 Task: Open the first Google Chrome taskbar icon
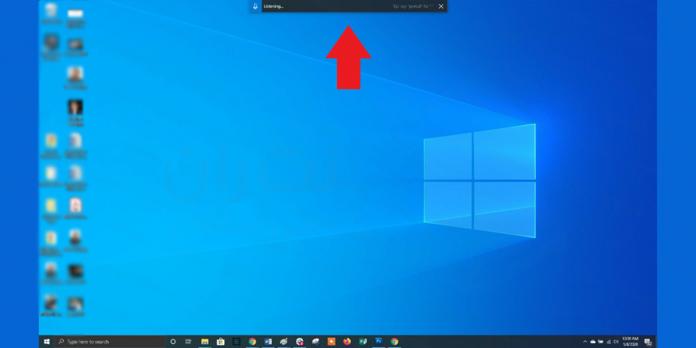tap(253, 342)
